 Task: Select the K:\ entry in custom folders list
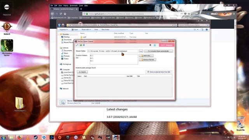click(x=92, y=58)
